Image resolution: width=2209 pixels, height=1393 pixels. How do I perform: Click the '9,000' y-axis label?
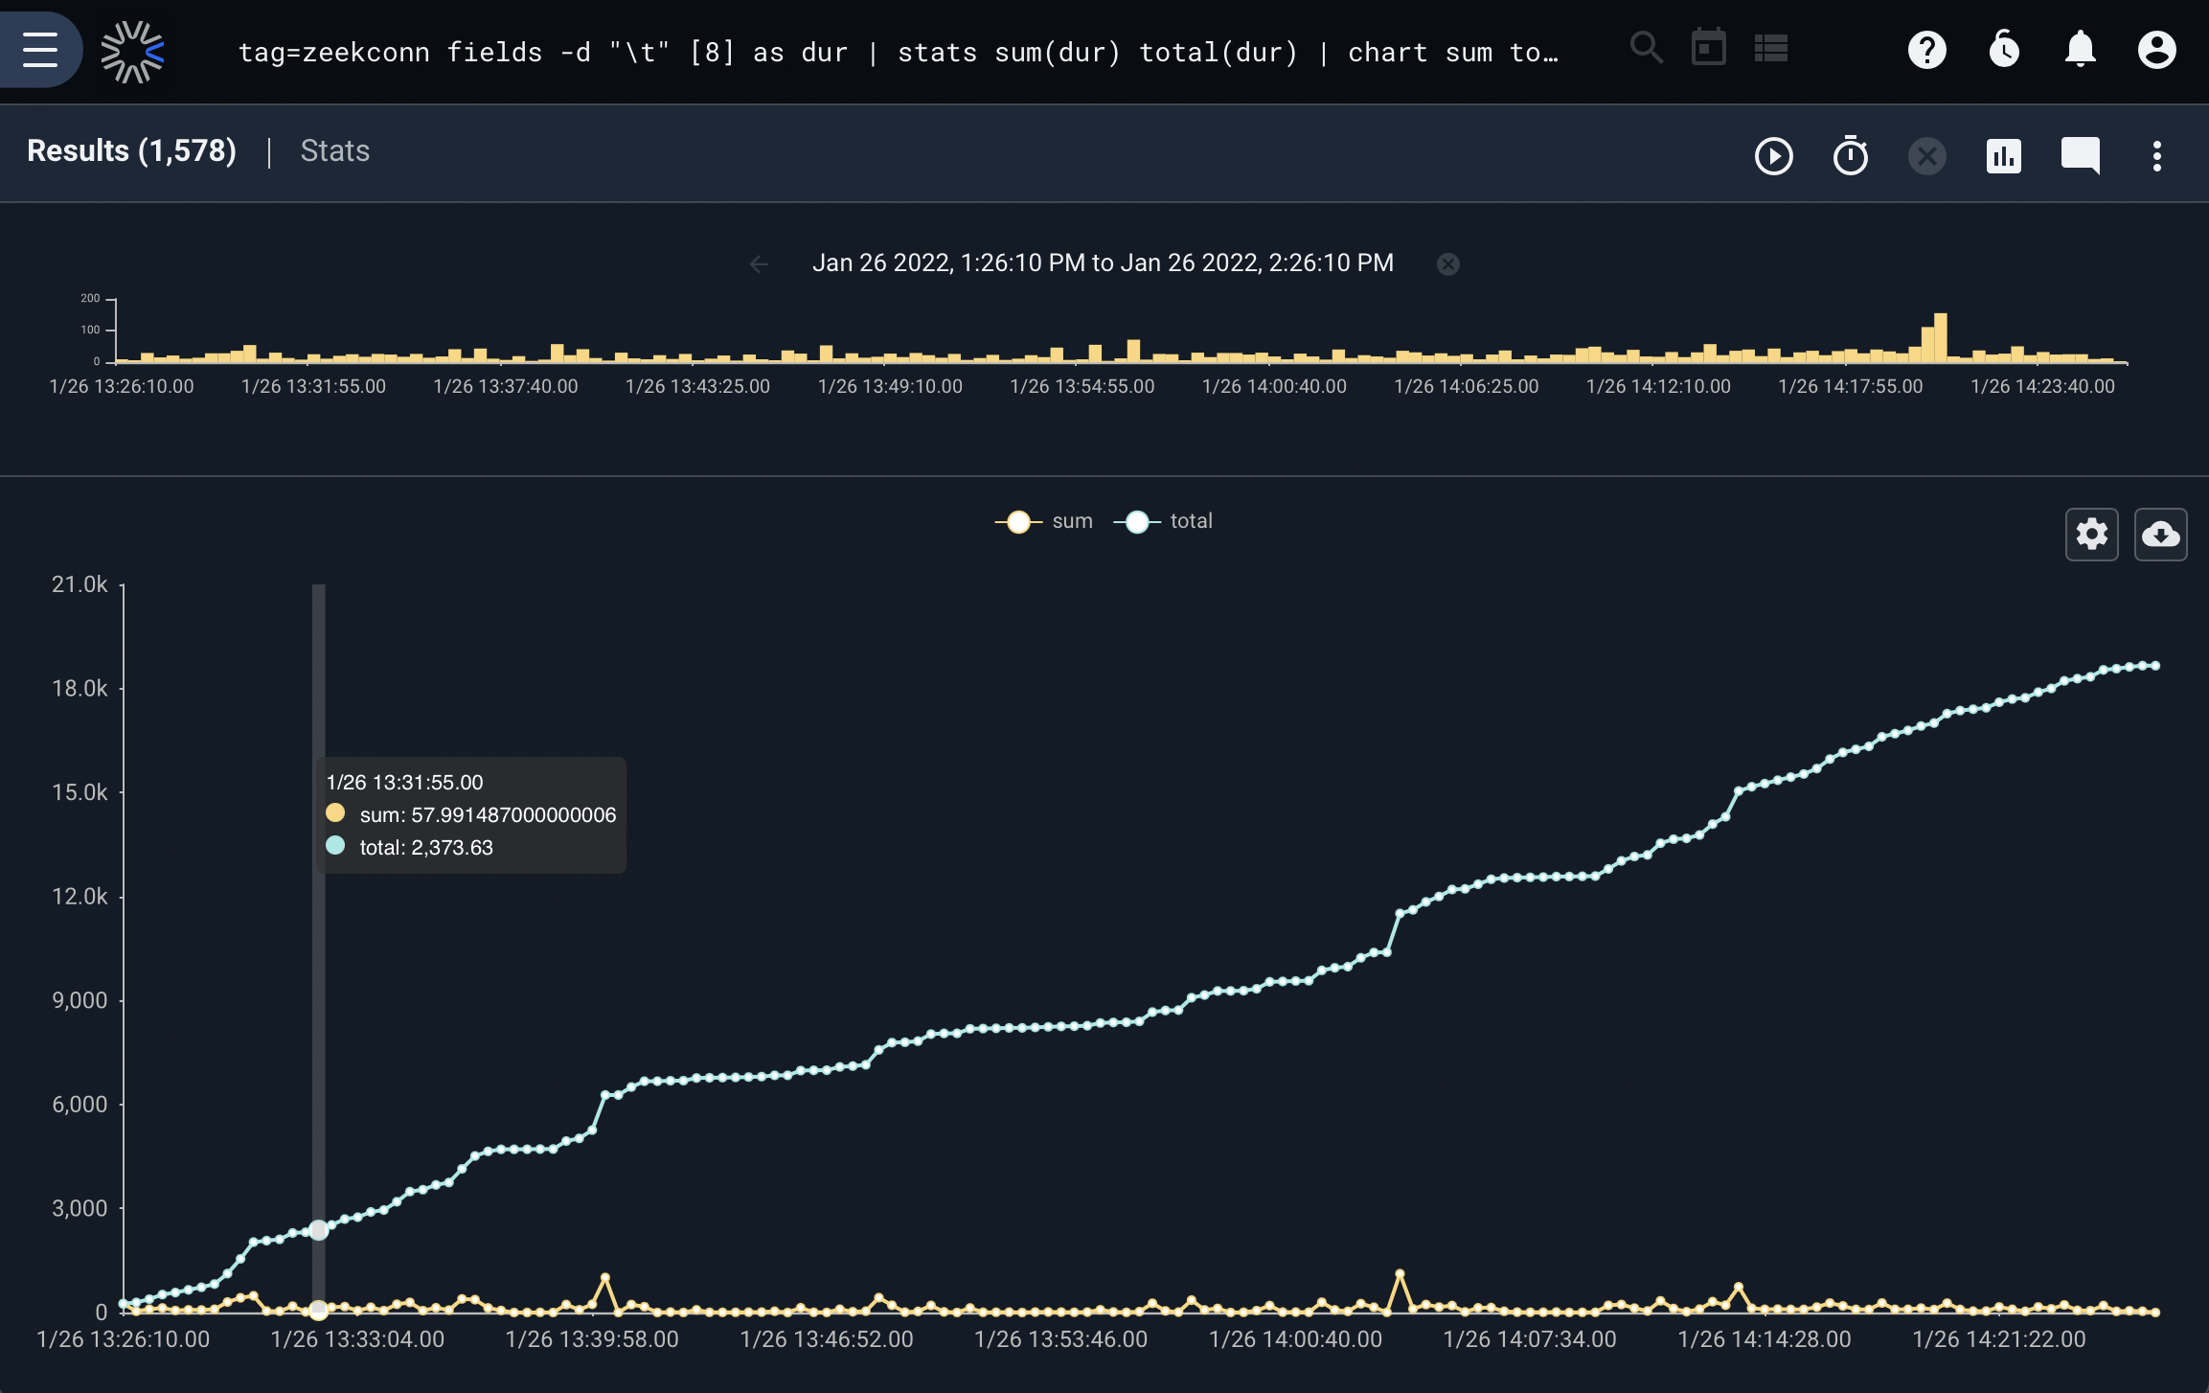click(x=80, y=1000)
